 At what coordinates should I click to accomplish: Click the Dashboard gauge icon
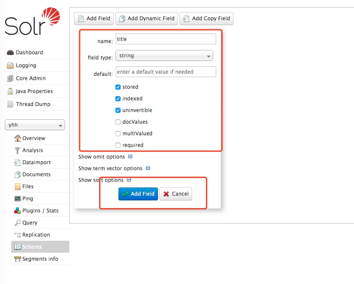point(10,53)
